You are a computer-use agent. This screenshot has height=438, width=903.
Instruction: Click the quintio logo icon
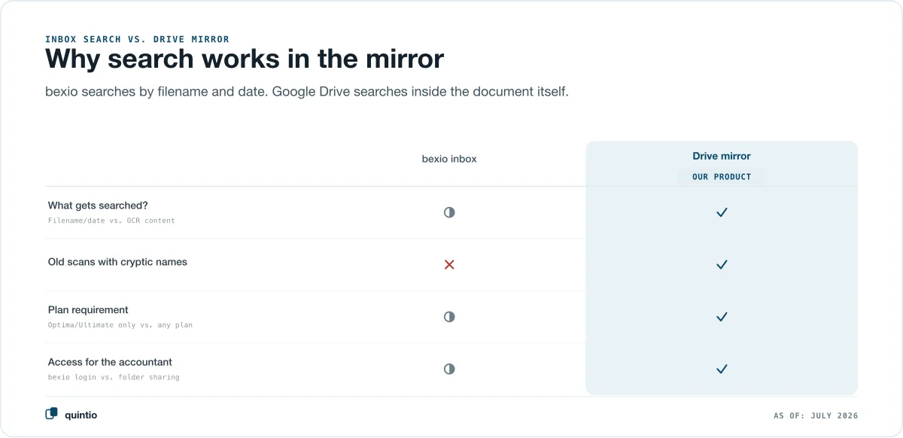pos(52,413)
